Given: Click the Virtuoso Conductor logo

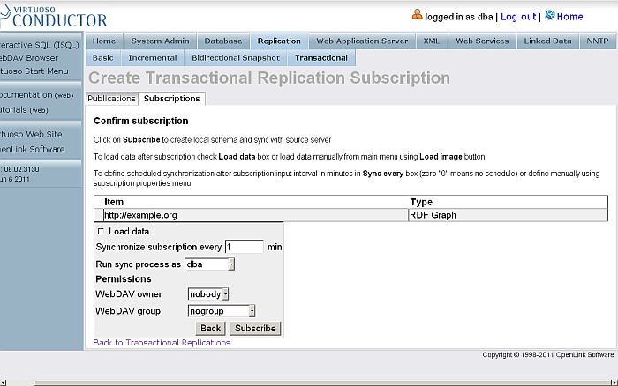Looking at the screenshot, I should tap(53, 15).
